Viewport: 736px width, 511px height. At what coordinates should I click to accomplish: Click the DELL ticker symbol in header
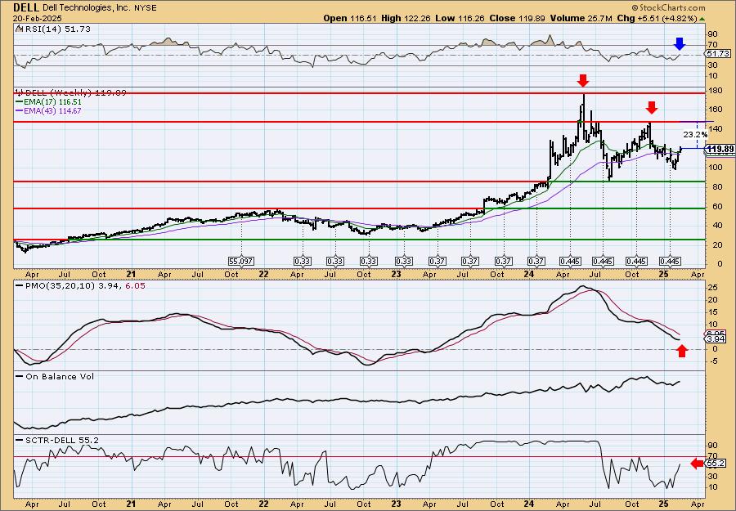[x=27, y=7]
